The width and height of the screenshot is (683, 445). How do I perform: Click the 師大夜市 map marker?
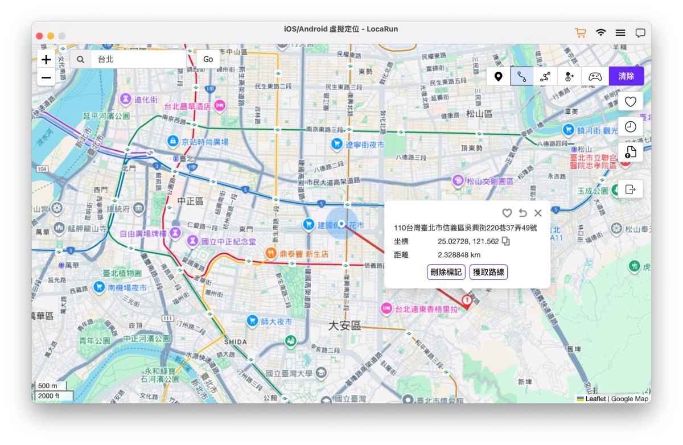pos(252,322)
